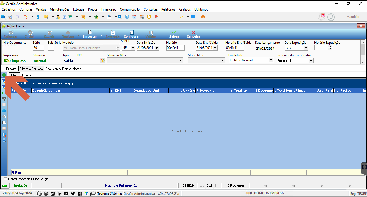The width and height of the screenshot is (367, 197).
Task: Click the green plus add-item icon
Action: click(4, 75)
